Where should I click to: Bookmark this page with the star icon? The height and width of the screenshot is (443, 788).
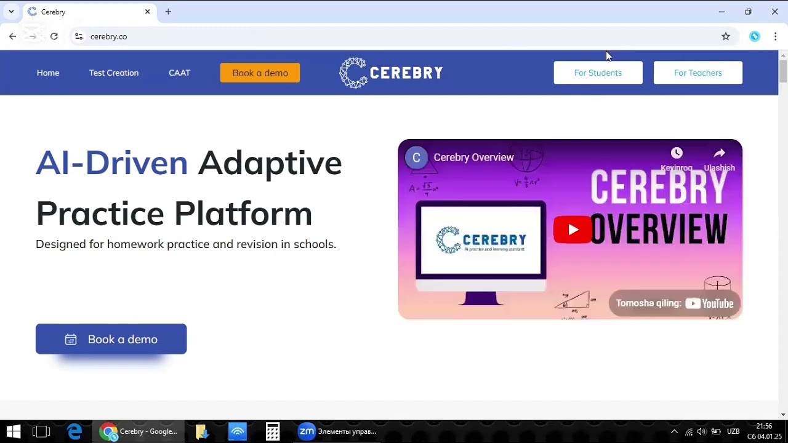[x=726, y=36]
